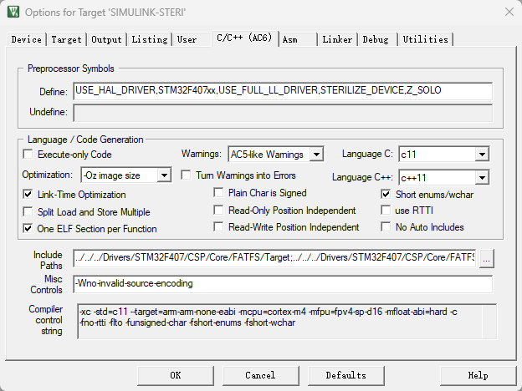Restore settings with Defaults button
Screen dimensions: 522x391
(345, 375)
